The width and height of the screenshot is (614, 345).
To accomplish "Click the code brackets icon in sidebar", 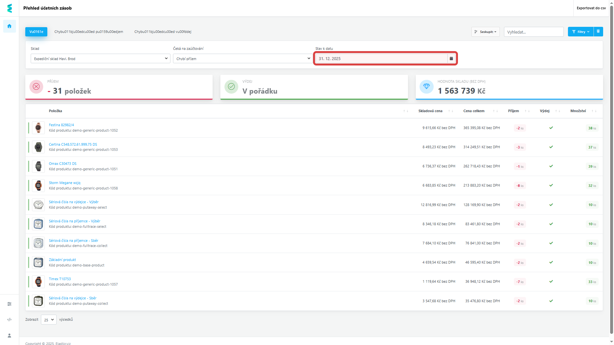I will pyautogui.click(x=9, y=319).
